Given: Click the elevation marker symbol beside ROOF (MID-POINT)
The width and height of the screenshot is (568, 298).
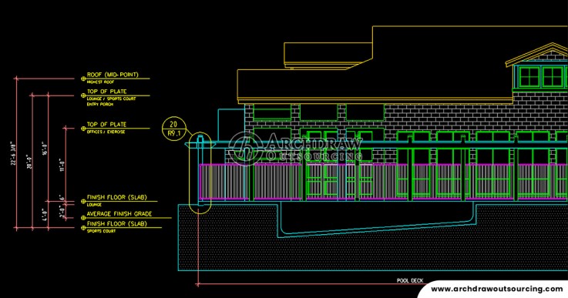Looking at the screenshot, I should click(83, 79).
